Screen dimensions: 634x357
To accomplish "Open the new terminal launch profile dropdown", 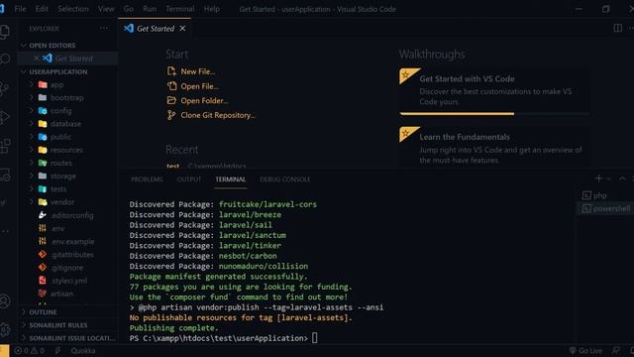I will tap(608, 178).
